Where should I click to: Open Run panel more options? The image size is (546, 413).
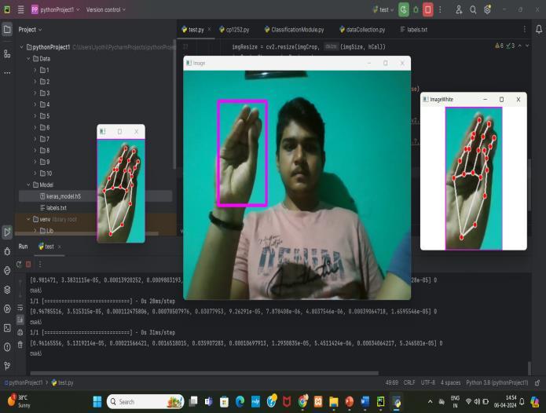click(x=40, y=265)
